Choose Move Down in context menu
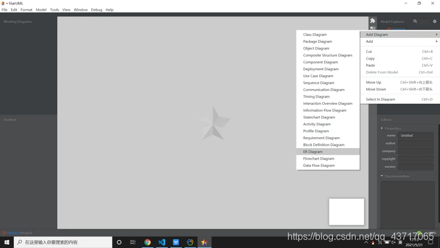The image size is (440, 248). click(400, 89)
